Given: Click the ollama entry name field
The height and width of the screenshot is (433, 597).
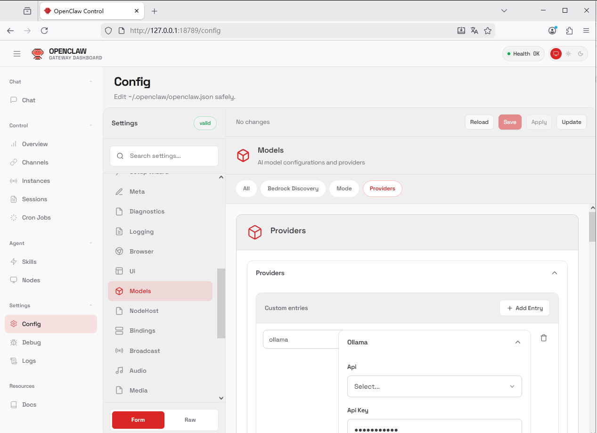Looking at the screenshot, I should pos(301,339).
